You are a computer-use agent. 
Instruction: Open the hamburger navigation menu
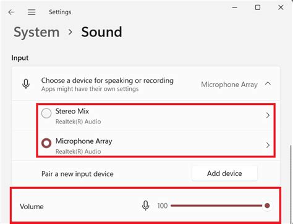pos(32,12)
